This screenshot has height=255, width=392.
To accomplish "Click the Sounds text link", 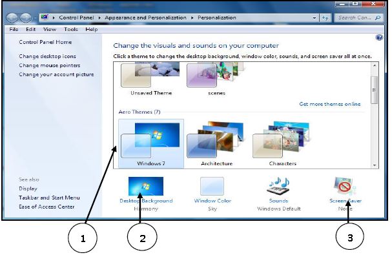I will tap(278, 201).
